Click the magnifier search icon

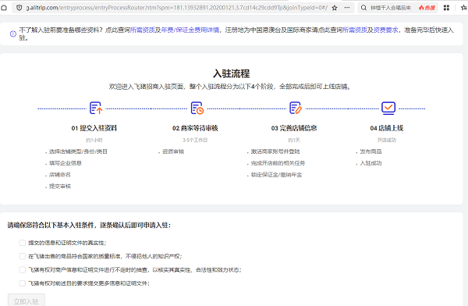(x=363, y=8)
